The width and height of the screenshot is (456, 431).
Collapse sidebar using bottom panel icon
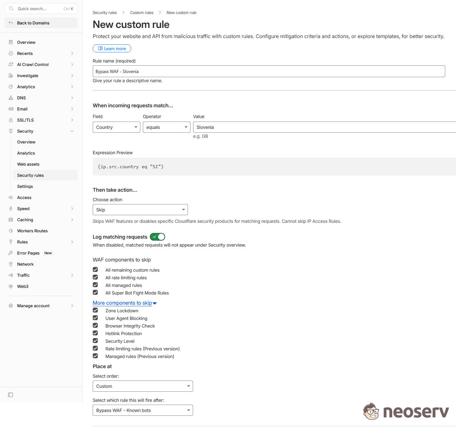(x=10, y=395)
